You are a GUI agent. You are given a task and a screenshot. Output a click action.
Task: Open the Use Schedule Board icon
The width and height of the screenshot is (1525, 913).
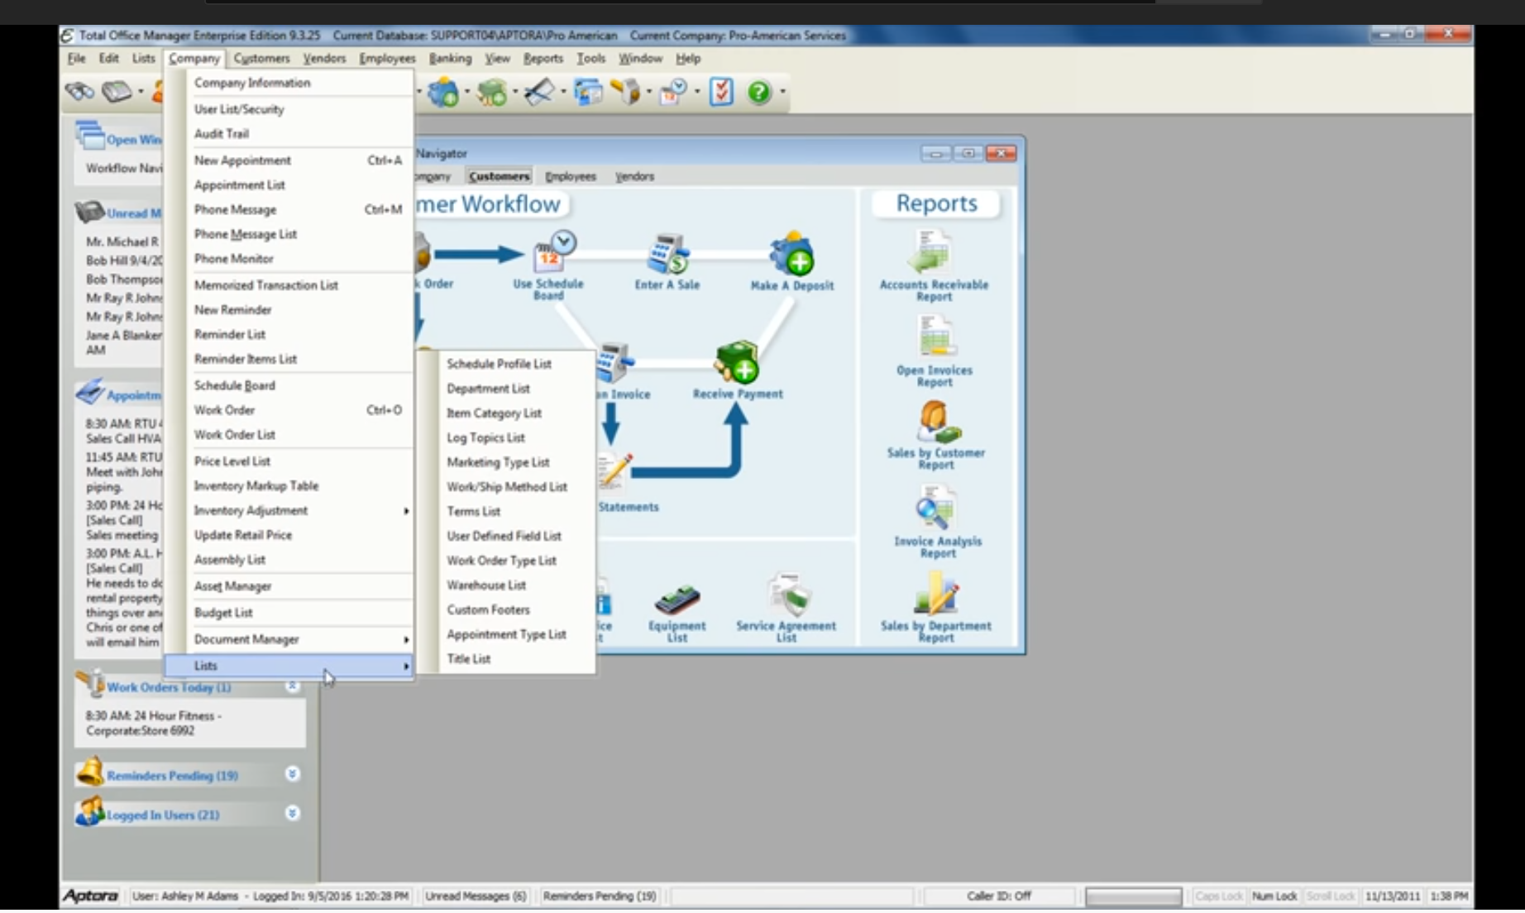(x=550, y=255)
